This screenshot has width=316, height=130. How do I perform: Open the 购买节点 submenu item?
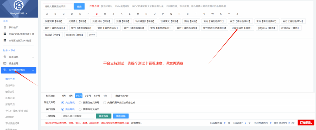[10, 79]
